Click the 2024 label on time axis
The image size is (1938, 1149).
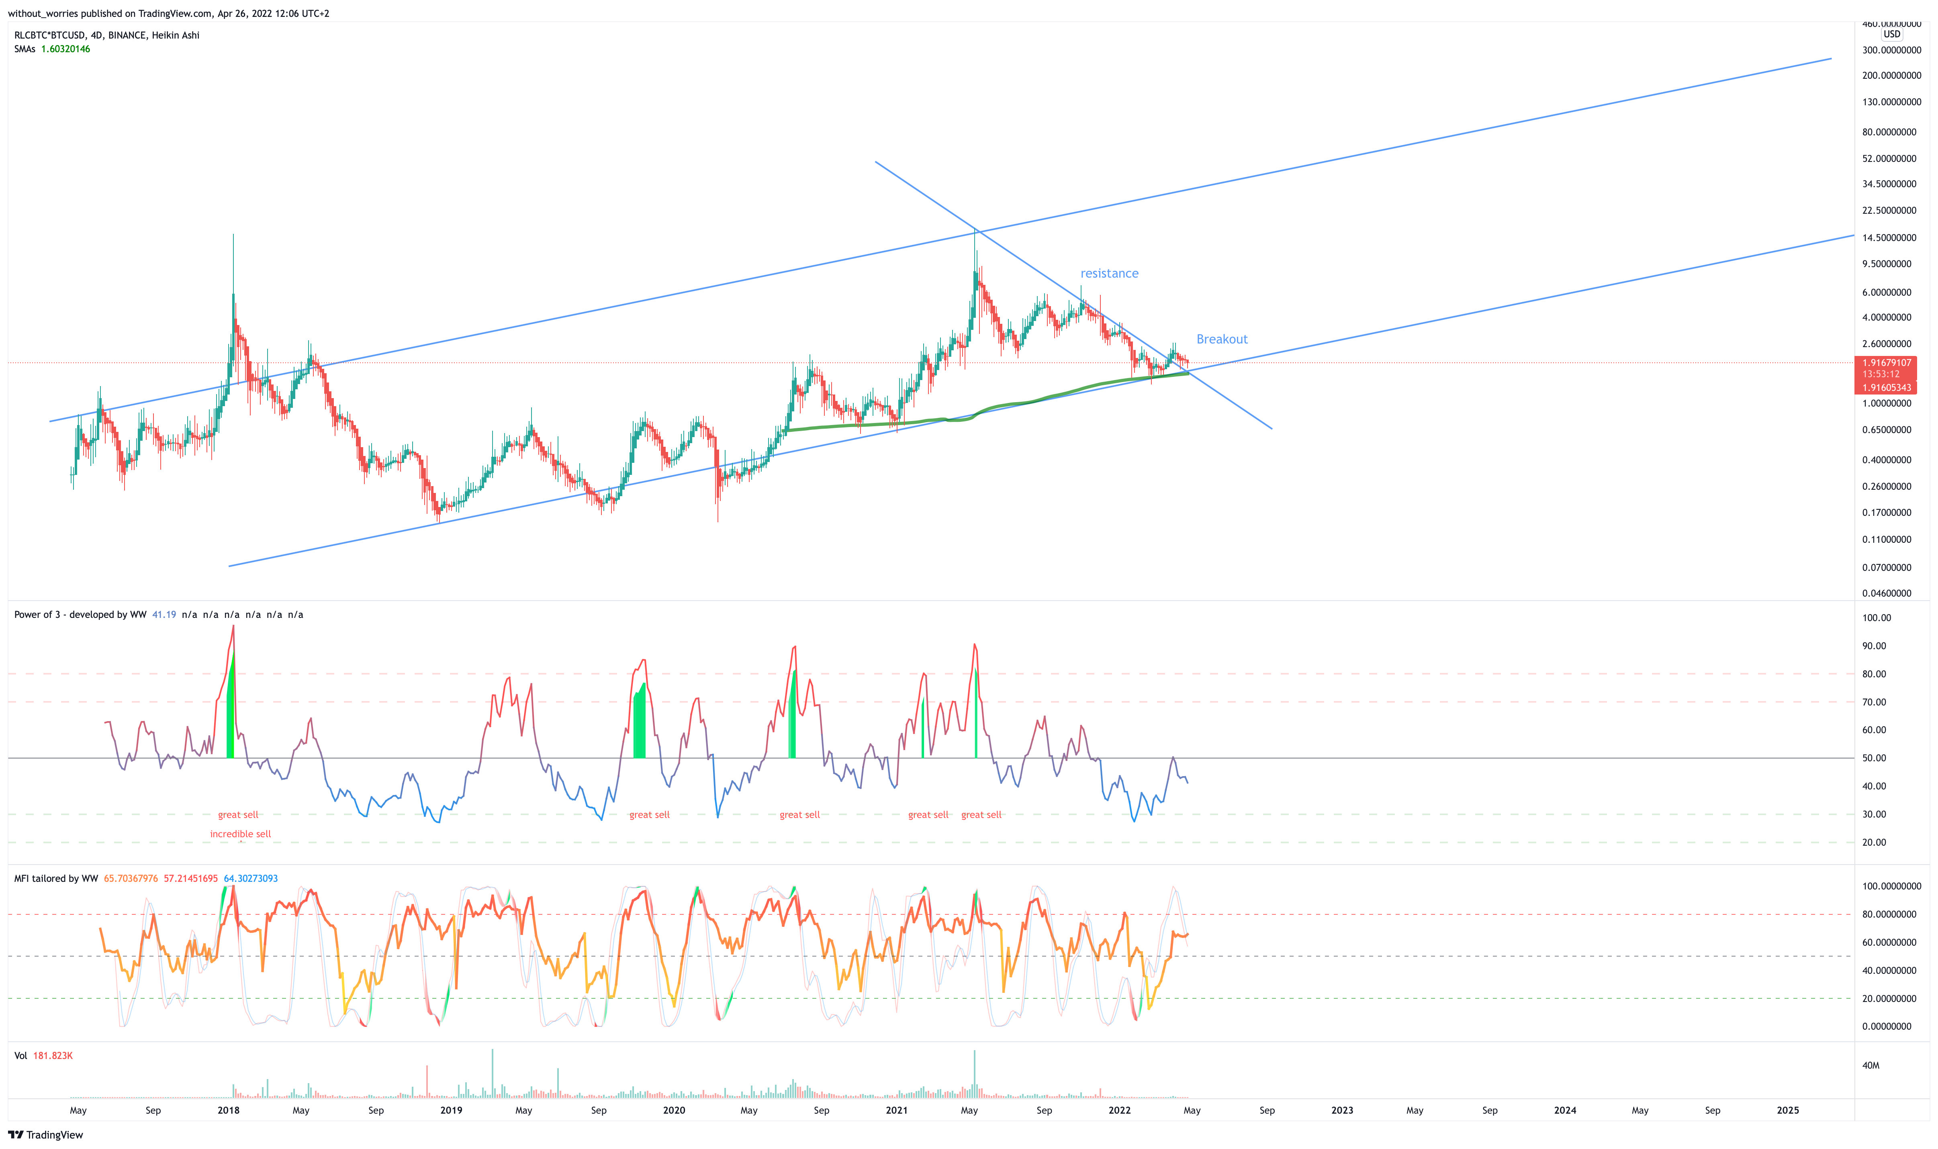[x=1565, y=1110]
